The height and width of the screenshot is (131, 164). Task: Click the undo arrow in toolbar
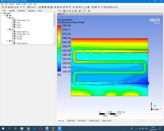click(x=21, y=7)
